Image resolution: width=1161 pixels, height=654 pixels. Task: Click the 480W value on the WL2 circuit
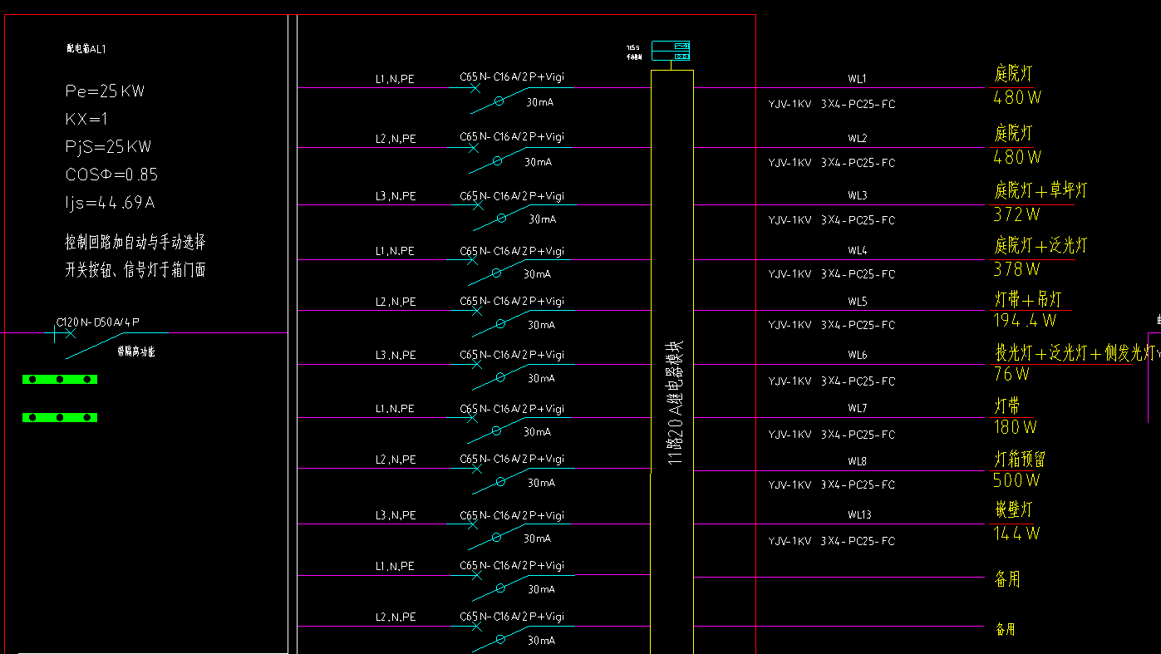click(x=1017, y=157)
